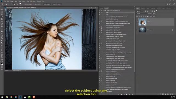This screenshot has width=176, height=99.
Task: Click the Select Subject button
Action: [x=47, y=4]
